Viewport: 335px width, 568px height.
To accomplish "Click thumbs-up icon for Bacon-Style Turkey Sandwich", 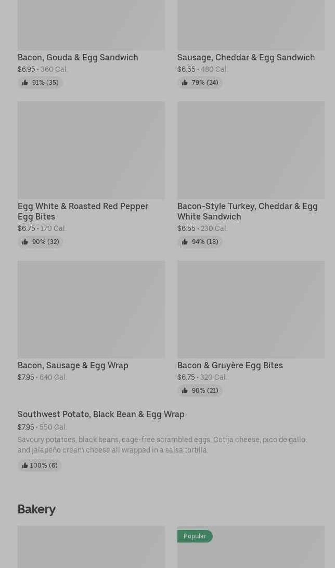I will [x=185, y=242].
